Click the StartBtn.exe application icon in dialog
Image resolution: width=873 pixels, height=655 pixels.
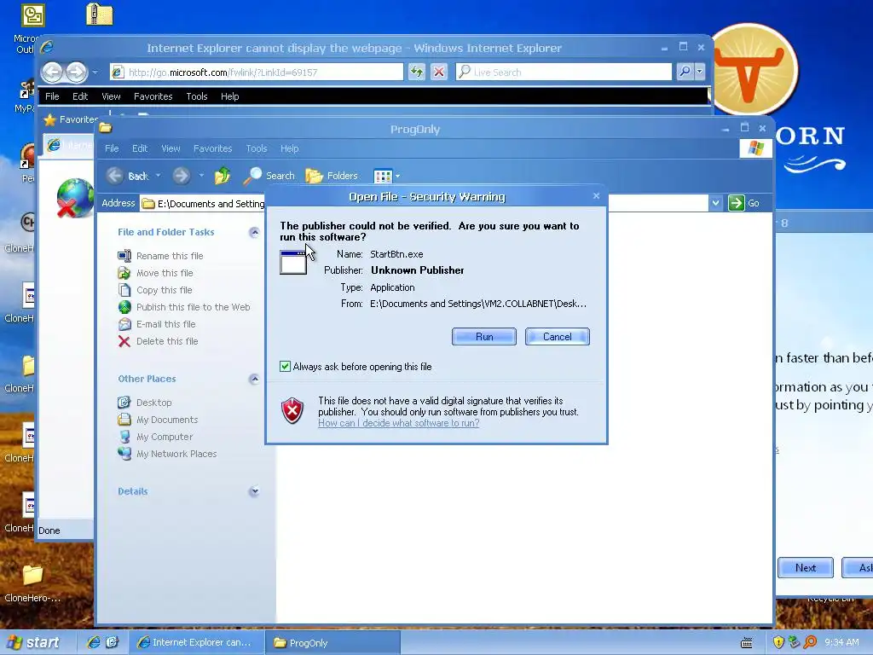tap(293, 263)
